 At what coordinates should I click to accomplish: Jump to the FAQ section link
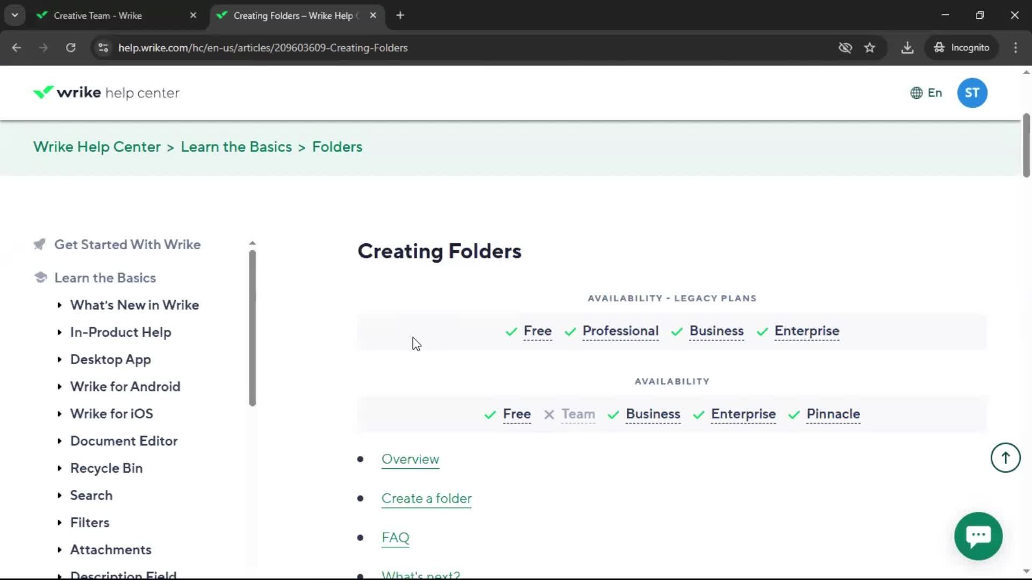(395, 538)
